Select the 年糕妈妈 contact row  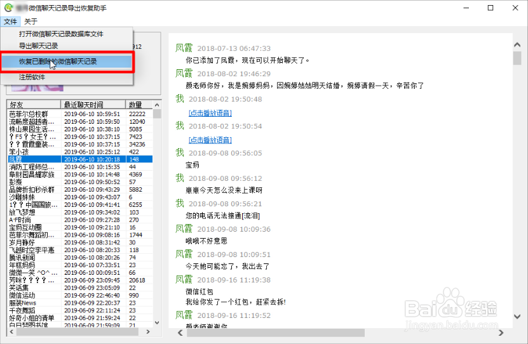tap(80, 265)
